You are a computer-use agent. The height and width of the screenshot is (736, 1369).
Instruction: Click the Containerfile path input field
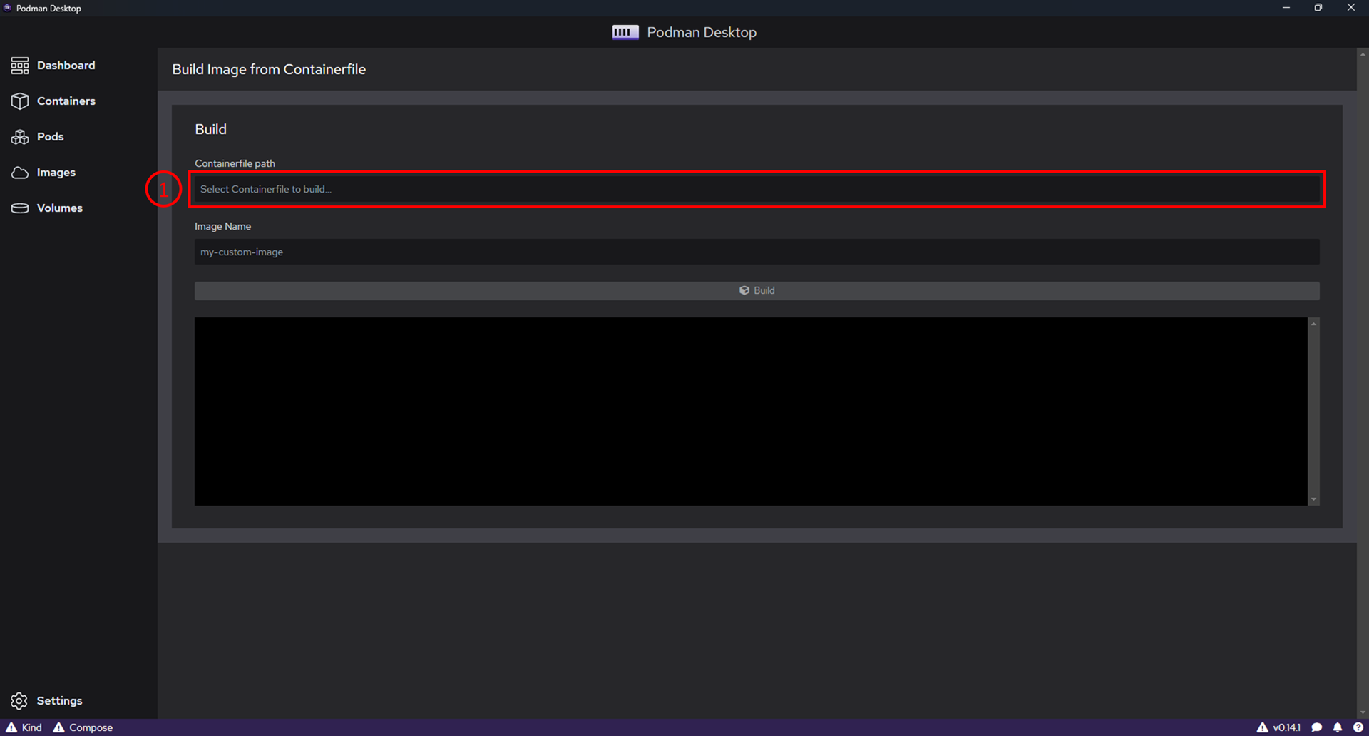point(757,189)
